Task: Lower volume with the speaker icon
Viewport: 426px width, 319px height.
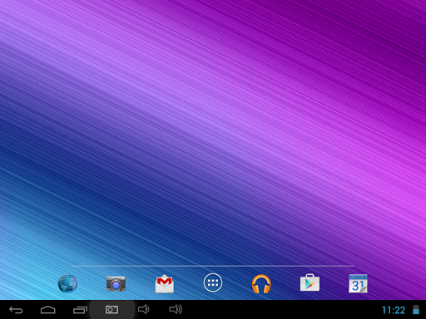Action: pyautogui.click(x=144, y=309)
